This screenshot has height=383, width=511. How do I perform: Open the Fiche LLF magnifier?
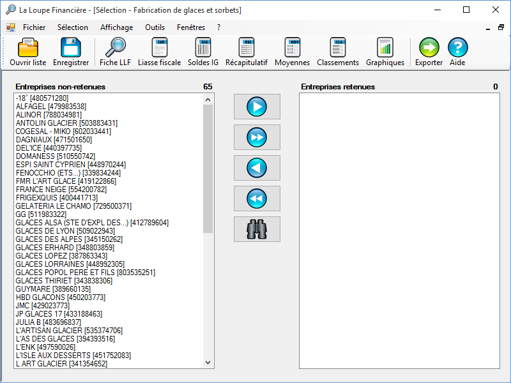(116, 52)
